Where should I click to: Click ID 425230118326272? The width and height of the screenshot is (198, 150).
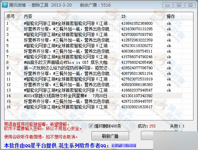tap(137, 46)
